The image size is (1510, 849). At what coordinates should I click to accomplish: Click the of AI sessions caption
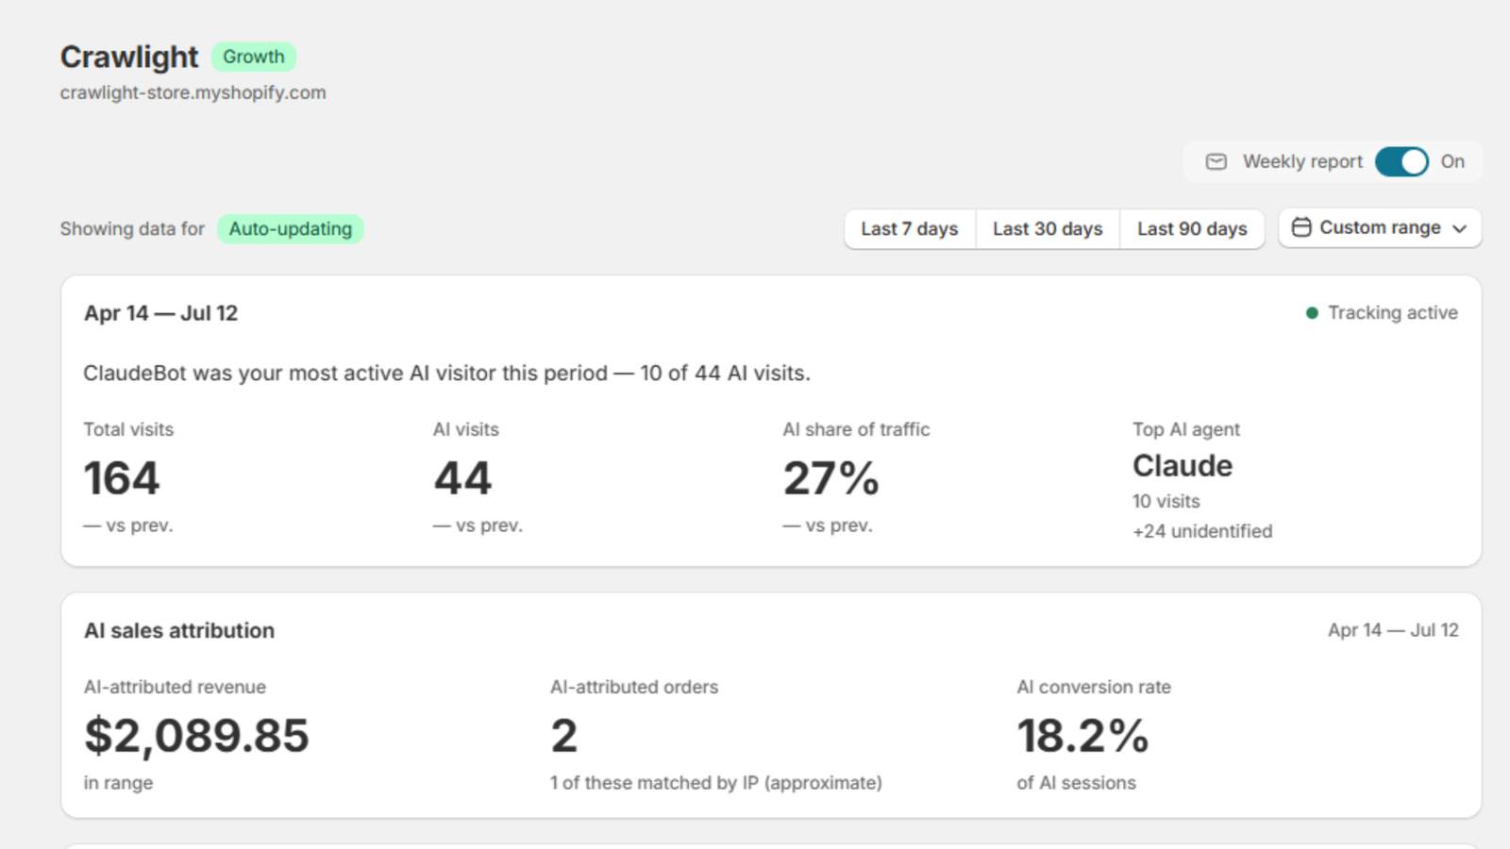[1077, 783]
